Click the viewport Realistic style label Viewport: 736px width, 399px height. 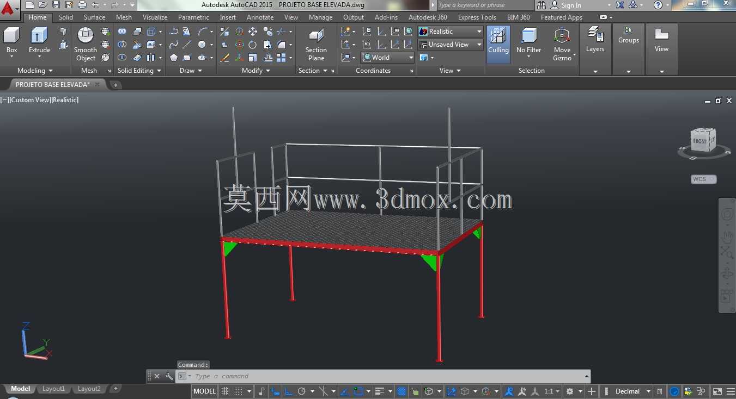tap(65, 100)
